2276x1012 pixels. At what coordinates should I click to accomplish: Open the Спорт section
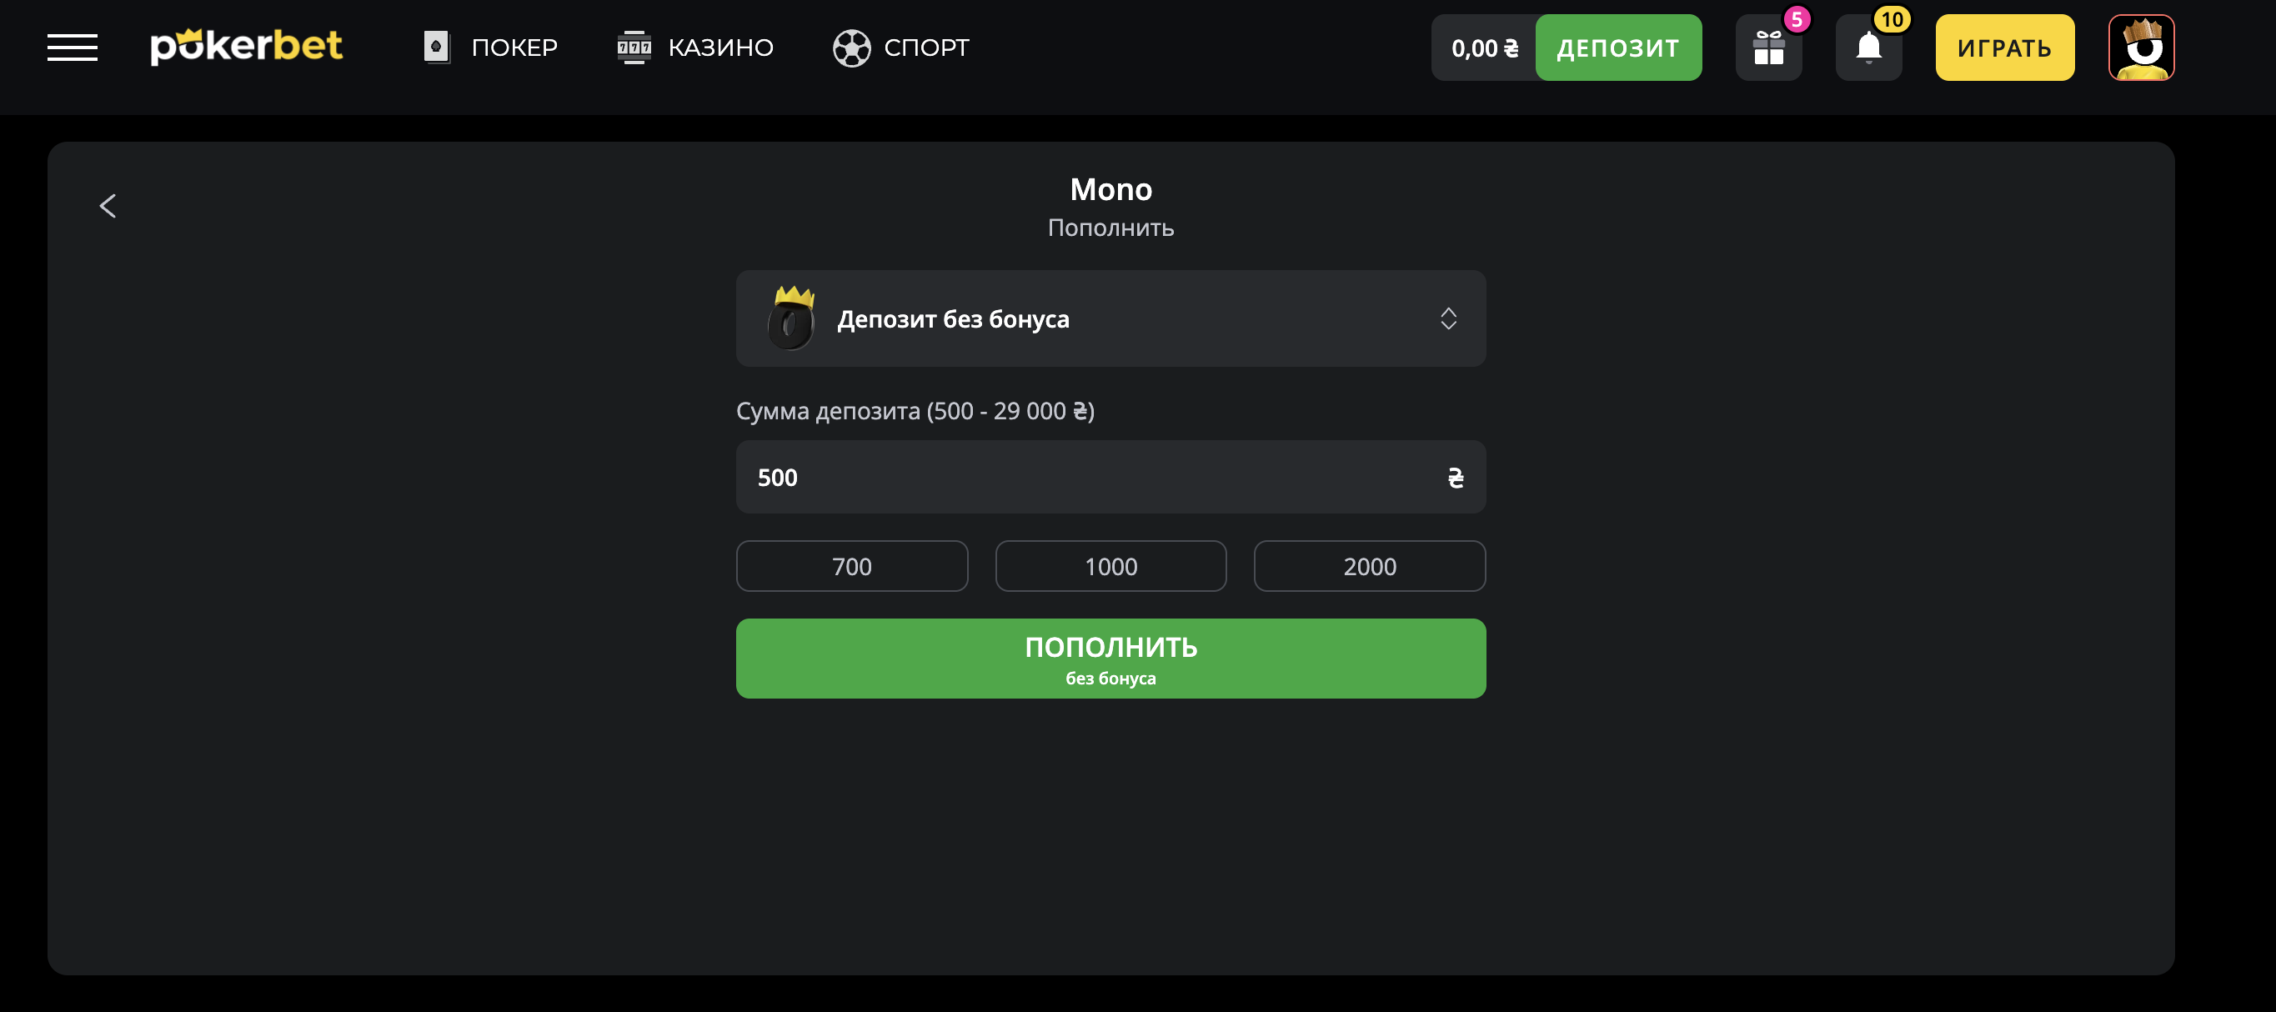click(901, 48)
